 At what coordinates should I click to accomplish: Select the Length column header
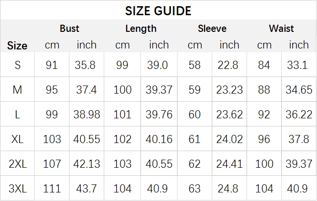point(141,29)
